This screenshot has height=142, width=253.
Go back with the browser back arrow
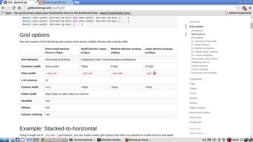[x=3, y=8]
